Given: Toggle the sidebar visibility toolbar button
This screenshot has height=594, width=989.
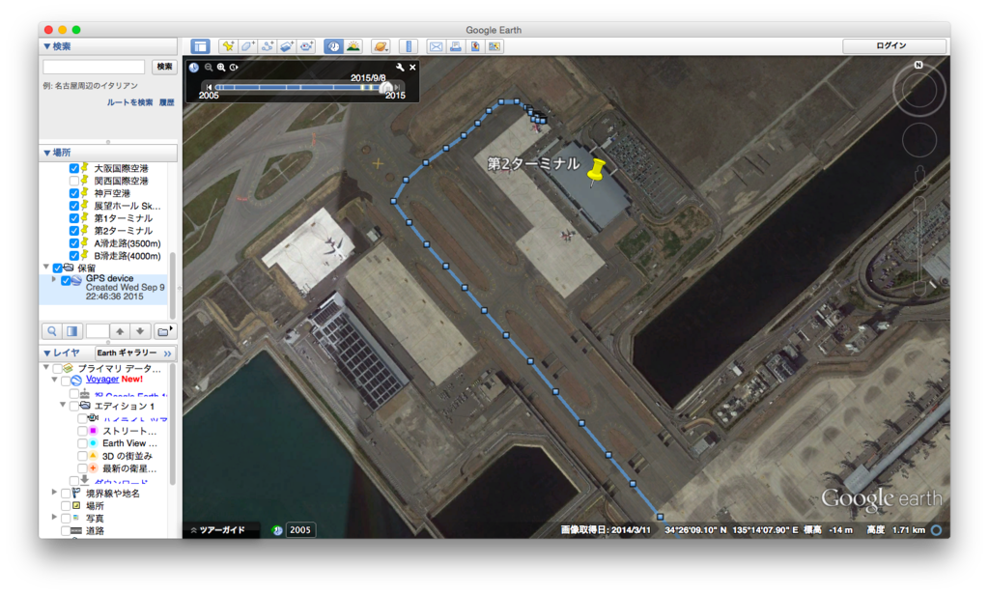Looking at the screenshot, I should (x=200, y=46).
